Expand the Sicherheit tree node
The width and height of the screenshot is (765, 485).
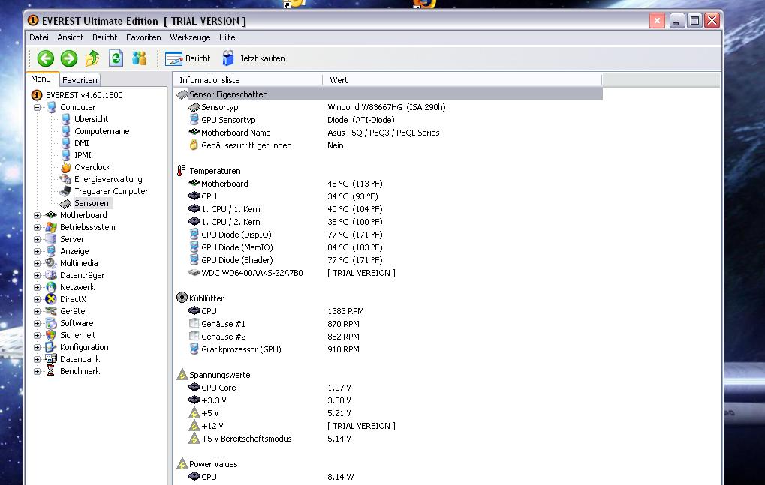37,335
